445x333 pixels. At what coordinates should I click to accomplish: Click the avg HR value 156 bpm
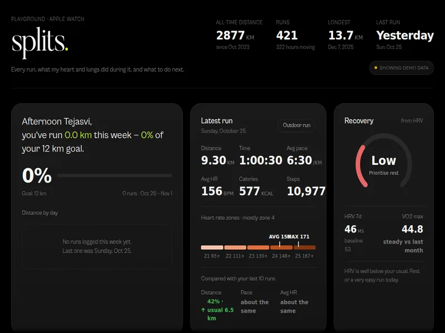217,191
